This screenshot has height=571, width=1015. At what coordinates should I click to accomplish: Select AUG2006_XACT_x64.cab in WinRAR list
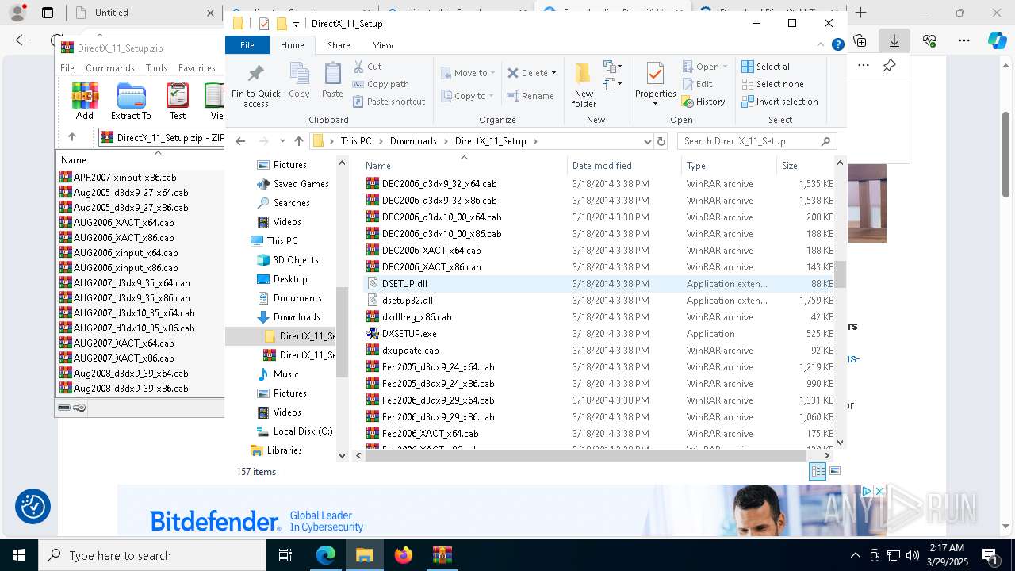click(x=124, y=223)
